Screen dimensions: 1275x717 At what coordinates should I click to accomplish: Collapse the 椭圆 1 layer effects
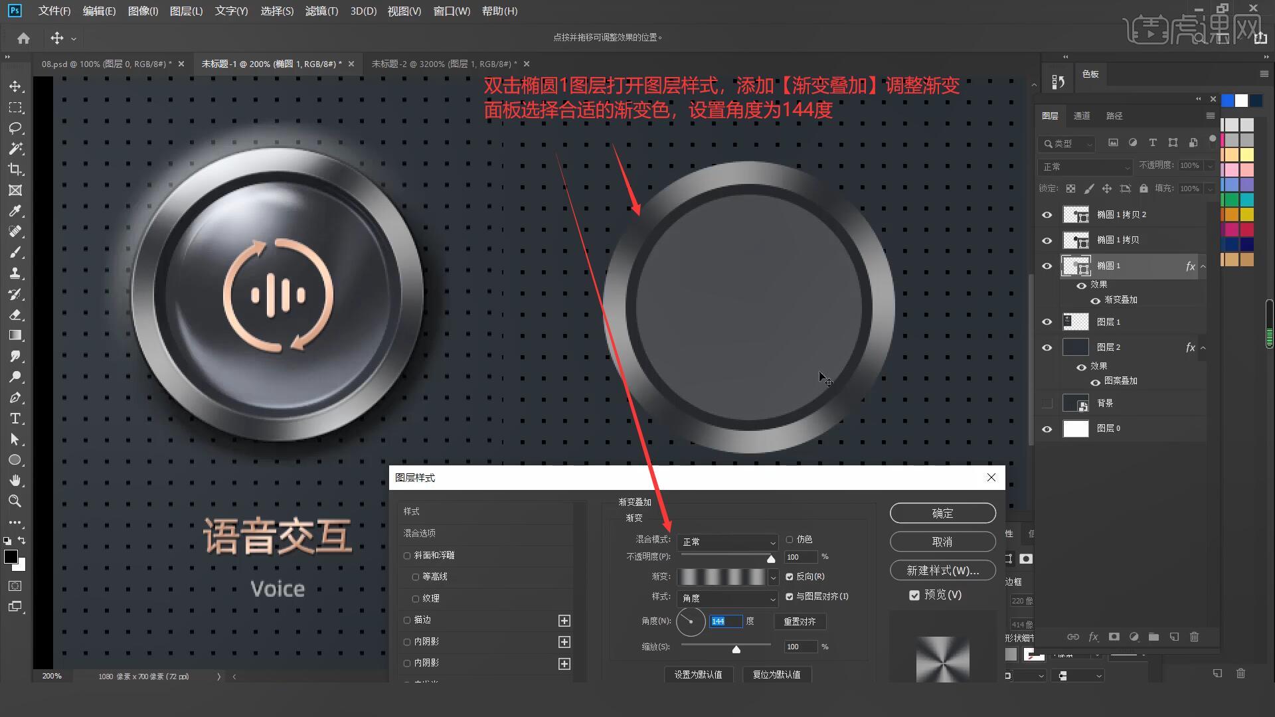[x=1203, y=266]
